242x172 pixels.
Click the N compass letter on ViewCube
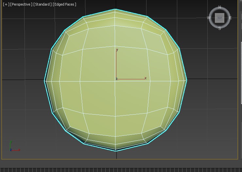(219, 7)
